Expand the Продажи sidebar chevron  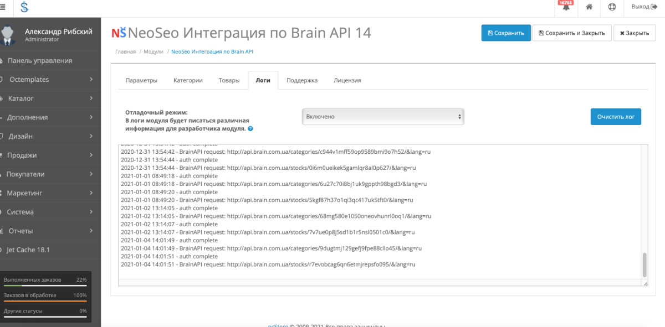[x=91, y=155]
